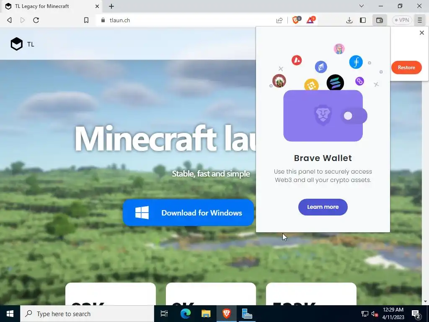Reload the tlaun.ch page

(36, 20)
